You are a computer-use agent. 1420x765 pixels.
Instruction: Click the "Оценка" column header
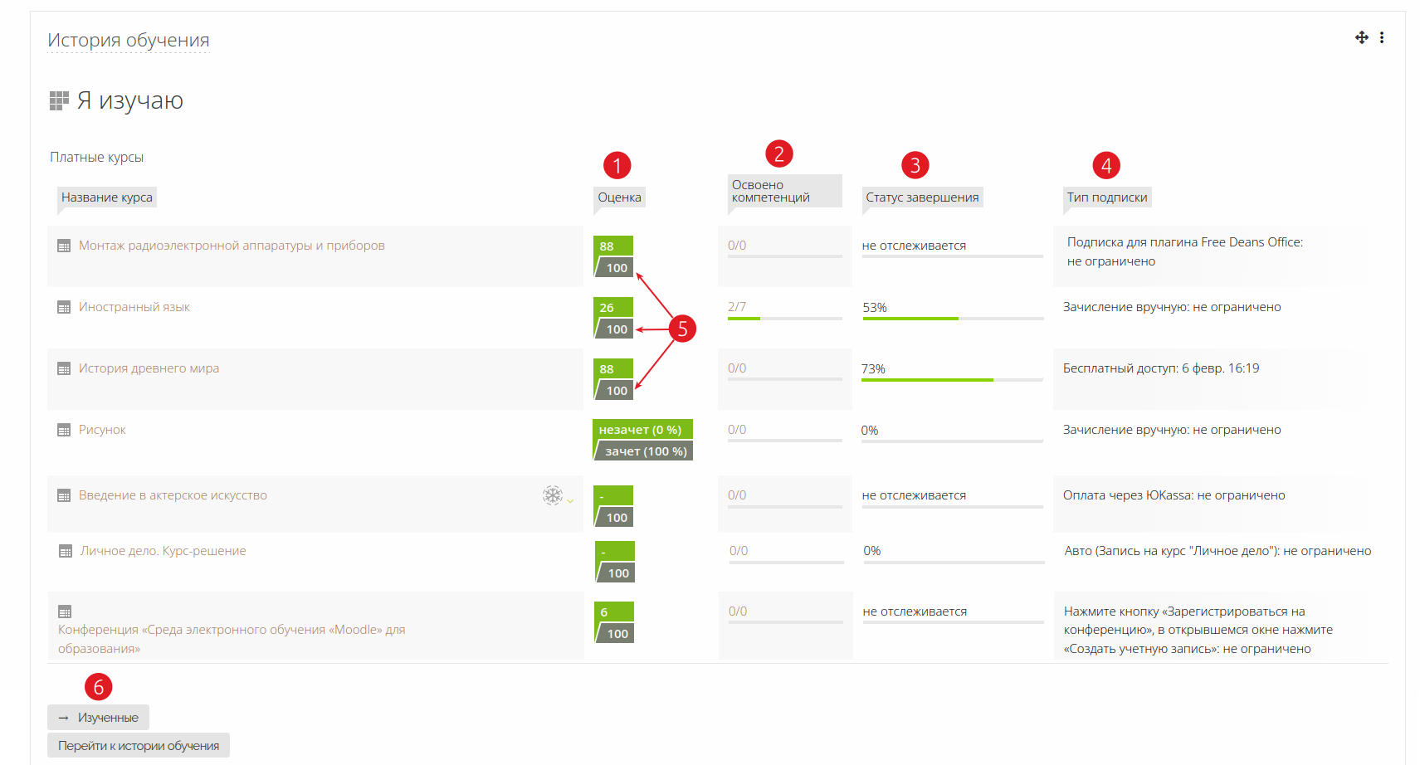pos(619,197)
